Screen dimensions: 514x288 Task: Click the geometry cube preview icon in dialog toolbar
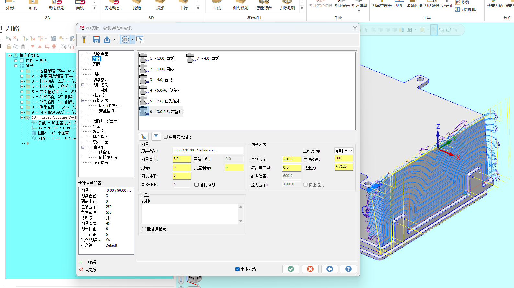click(x=125, y=39)
